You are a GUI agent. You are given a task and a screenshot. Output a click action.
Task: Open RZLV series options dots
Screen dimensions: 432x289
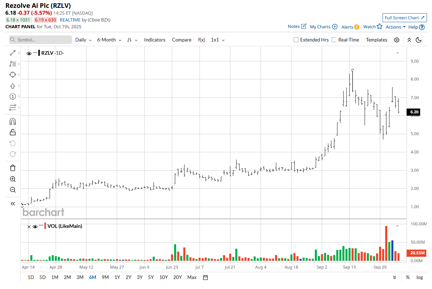point(35,53)
